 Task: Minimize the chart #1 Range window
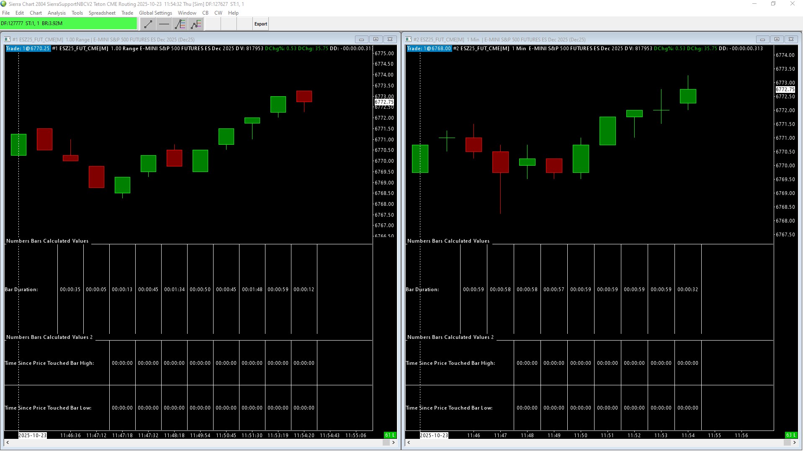tap(361, 39)
